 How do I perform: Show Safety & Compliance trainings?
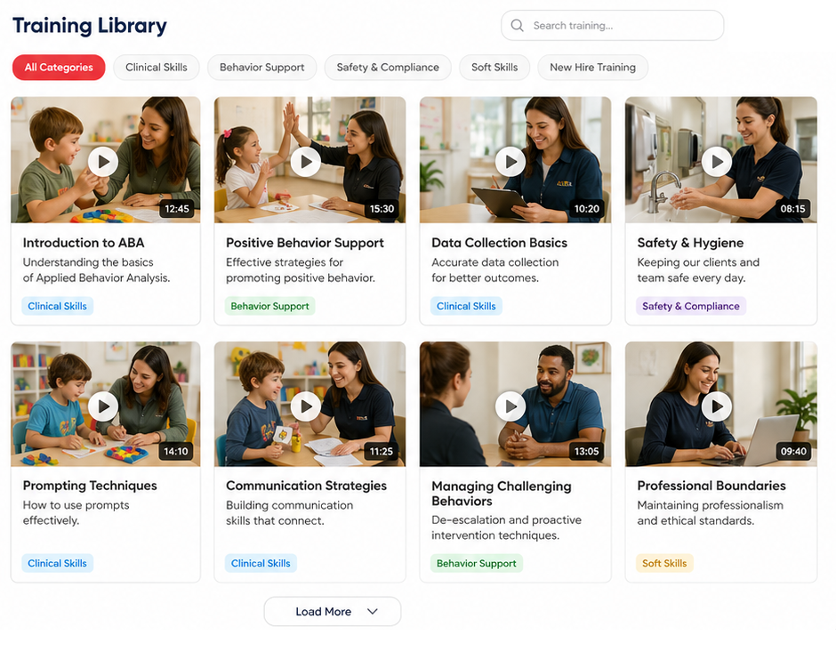(x=388, y=68)
